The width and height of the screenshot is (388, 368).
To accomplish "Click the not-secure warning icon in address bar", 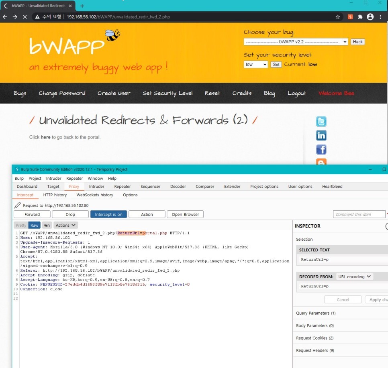I will pyautogui.click(x=37, y=17).
